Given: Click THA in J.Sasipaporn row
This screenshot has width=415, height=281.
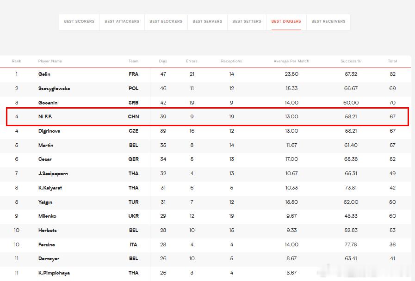Looking at the screenshot, I should [x=133, y=173].
